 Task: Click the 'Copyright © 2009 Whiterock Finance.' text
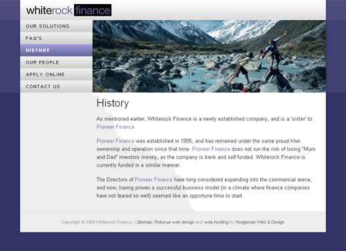pos(97,222)
